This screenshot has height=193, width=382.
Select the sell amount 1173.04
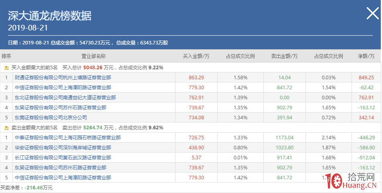click(285, 138)
